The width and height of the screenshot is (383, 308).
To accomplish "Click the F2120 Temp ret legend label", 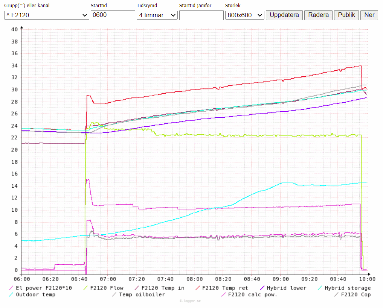I will pos(225,288).
